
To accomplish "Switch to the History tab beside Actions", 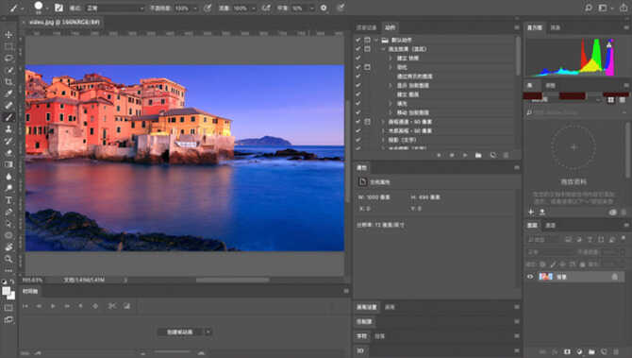I will [x=366, y=27].
